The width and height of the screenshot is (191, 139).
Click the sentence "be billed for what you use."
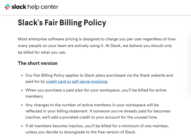pyautogui.click(x=42, y=52)
